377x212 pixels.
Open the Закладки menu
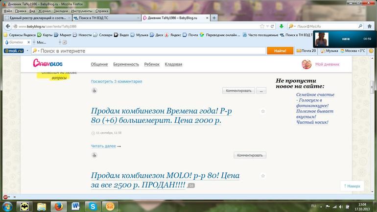pyautogui.click(x=61, y=11)
